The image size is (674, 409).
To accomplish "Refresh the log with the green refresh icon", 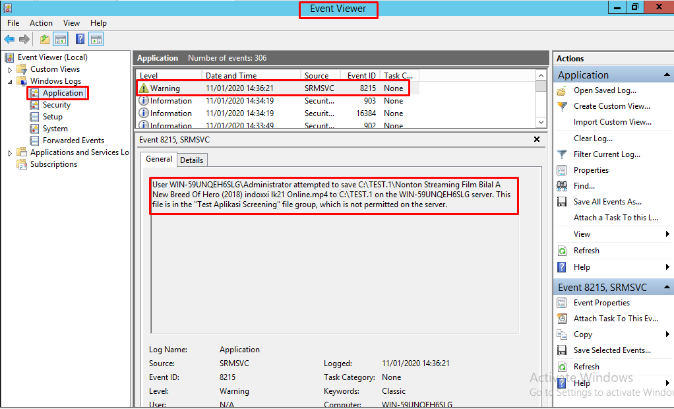I will click(x=562, y=250).
